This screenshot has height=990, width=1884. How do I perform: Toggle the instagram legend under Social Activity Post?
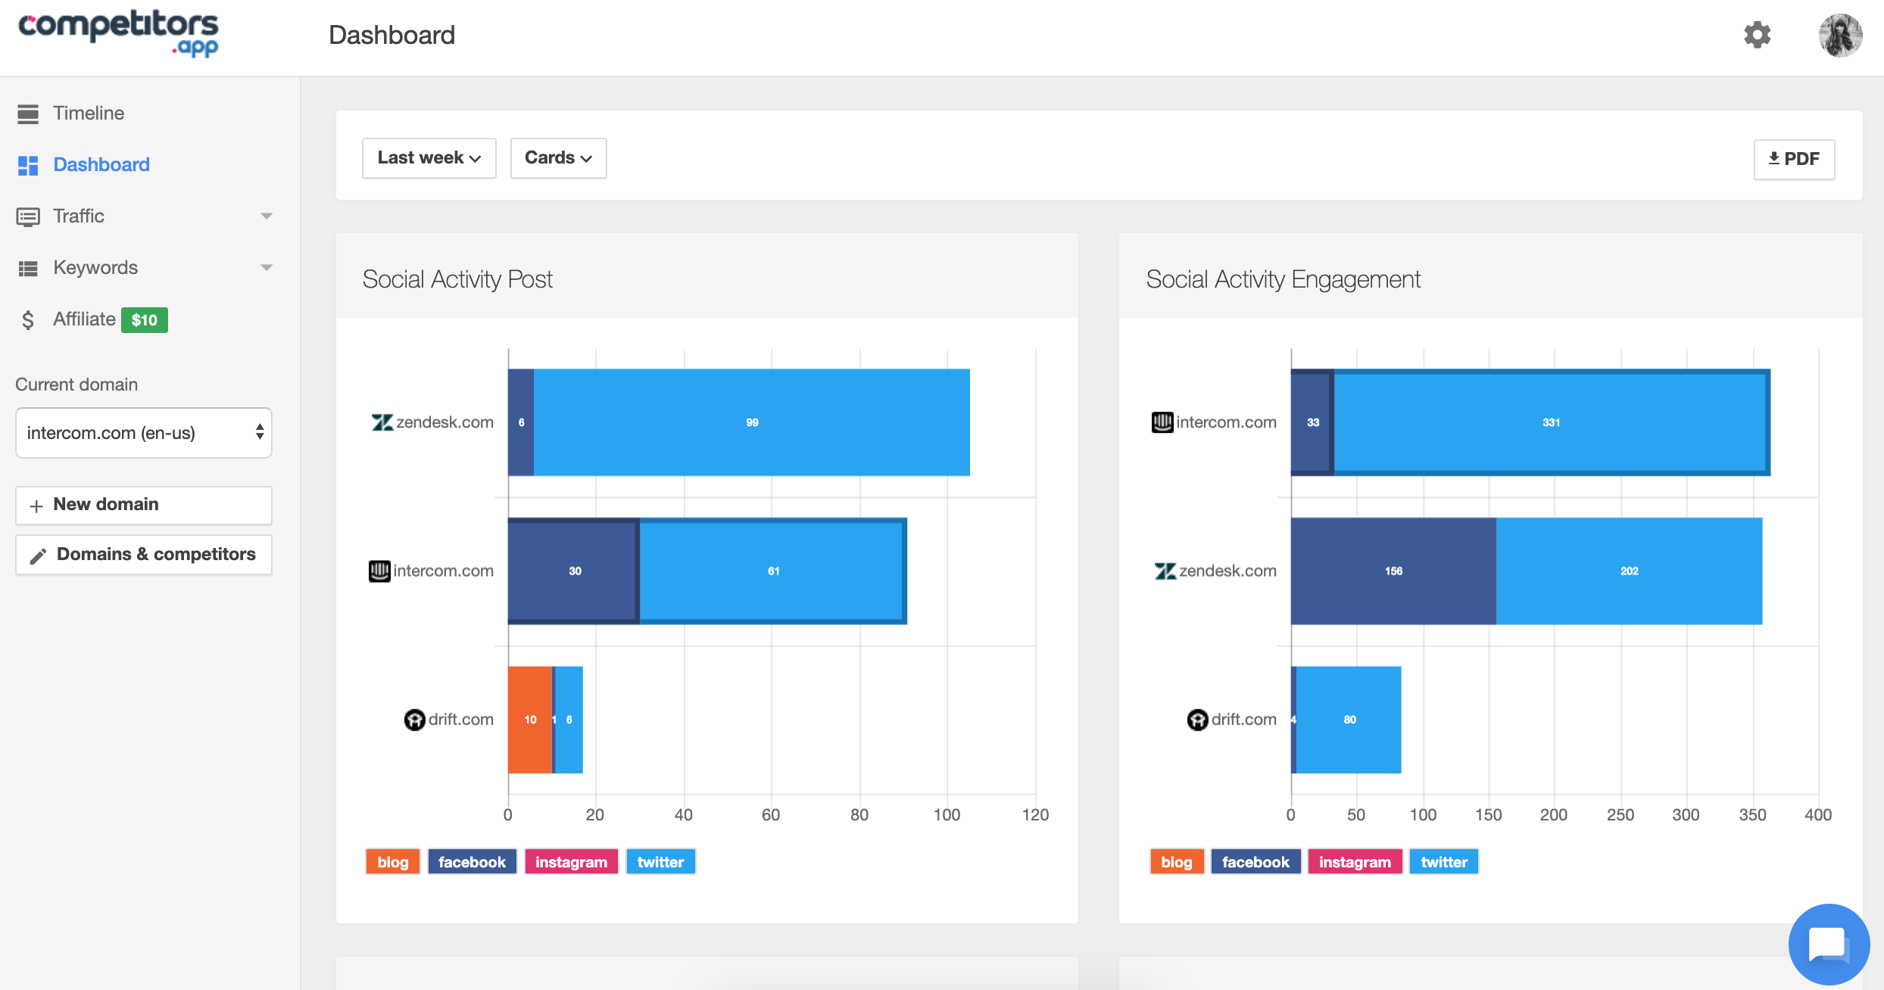[x=571, y=861]
